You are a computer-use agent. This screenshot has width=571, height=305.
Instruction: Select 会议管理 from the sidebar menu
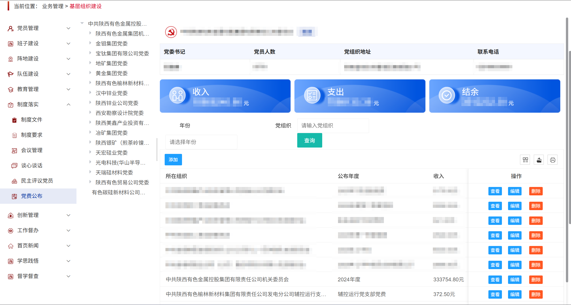pos(32,150)
